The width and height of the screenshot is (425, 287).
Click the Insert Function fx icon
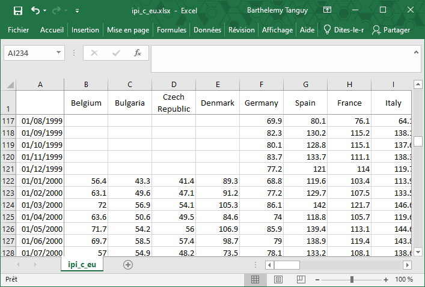(x=137, y=53)
